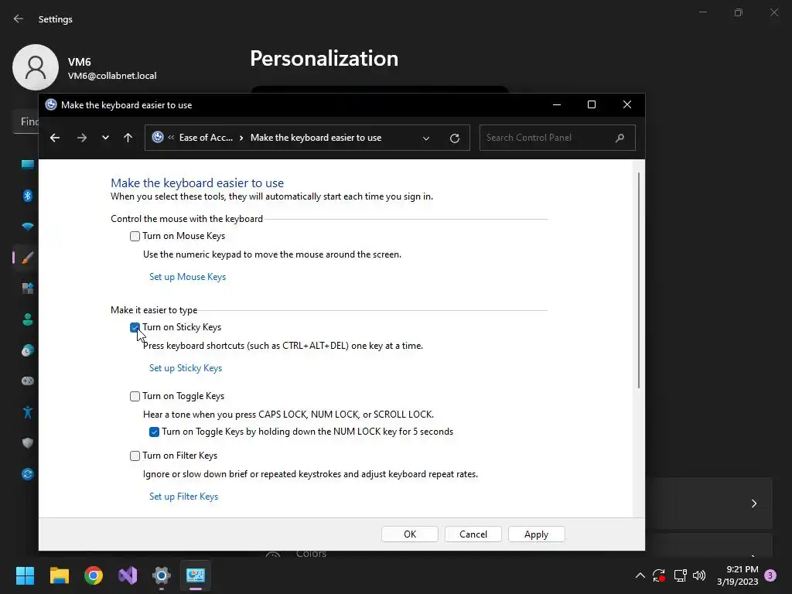Open Accounts category in Settings sidebar
The height and width of the screenshot is (594, 792).
point(27,319)
